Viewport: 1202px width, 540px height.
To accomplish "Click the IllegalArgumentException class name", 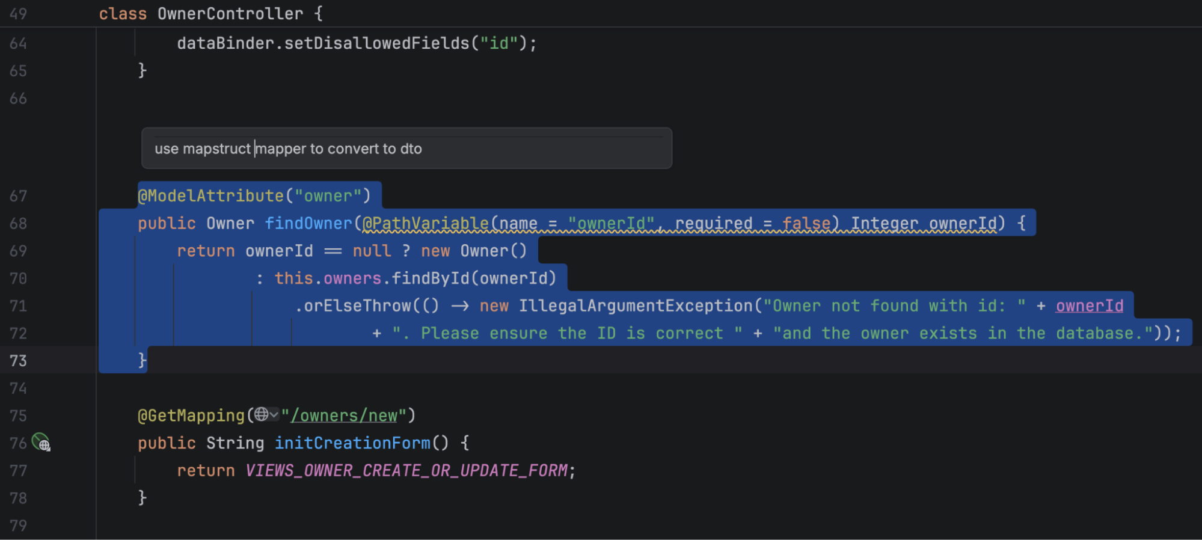I will click(x=636, y=306).
